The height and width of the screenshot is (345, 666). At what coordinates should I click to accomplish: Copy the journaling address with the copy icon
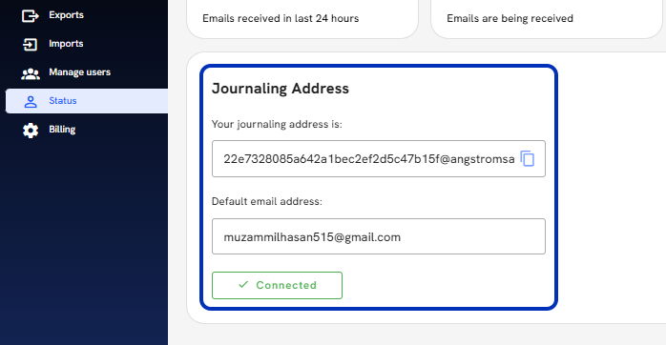[x=527, y=159]
